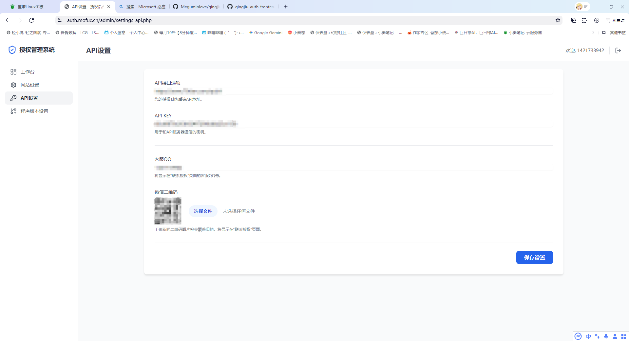Click the 保存设置 save button
629x341 pixels.
pyautogui.click(x=534, y=257)
